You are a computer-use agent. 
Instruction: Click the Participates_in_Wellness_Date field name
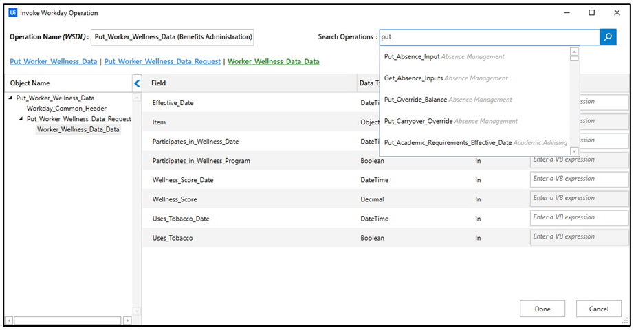coord(195,142)
